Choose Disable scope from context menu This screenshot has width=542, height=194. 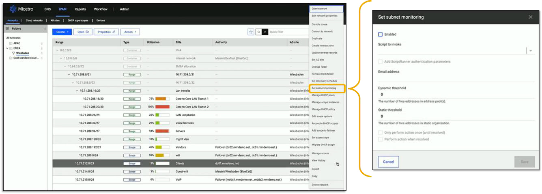(x=326, y=24)
